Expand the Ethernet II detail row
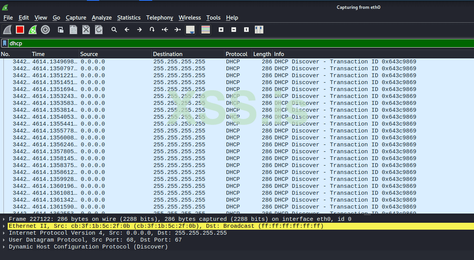Image resolution: width=474 pixels, height=260 pixels. 4,226
